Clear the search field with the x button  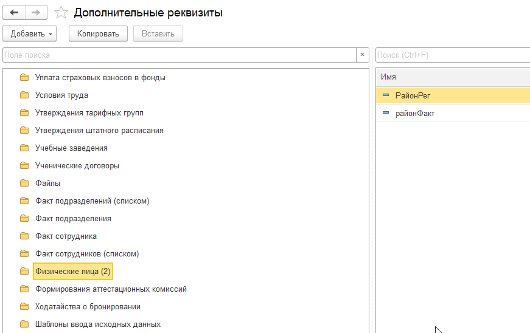click(x=362, y=55)
